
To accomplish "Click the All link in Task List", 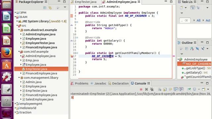I will tap(198, 20).
